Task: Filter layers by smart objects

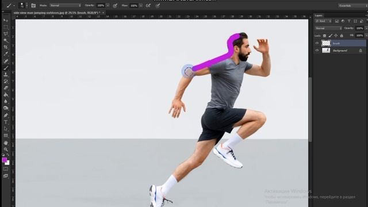Action: click(x=362, y=21)
